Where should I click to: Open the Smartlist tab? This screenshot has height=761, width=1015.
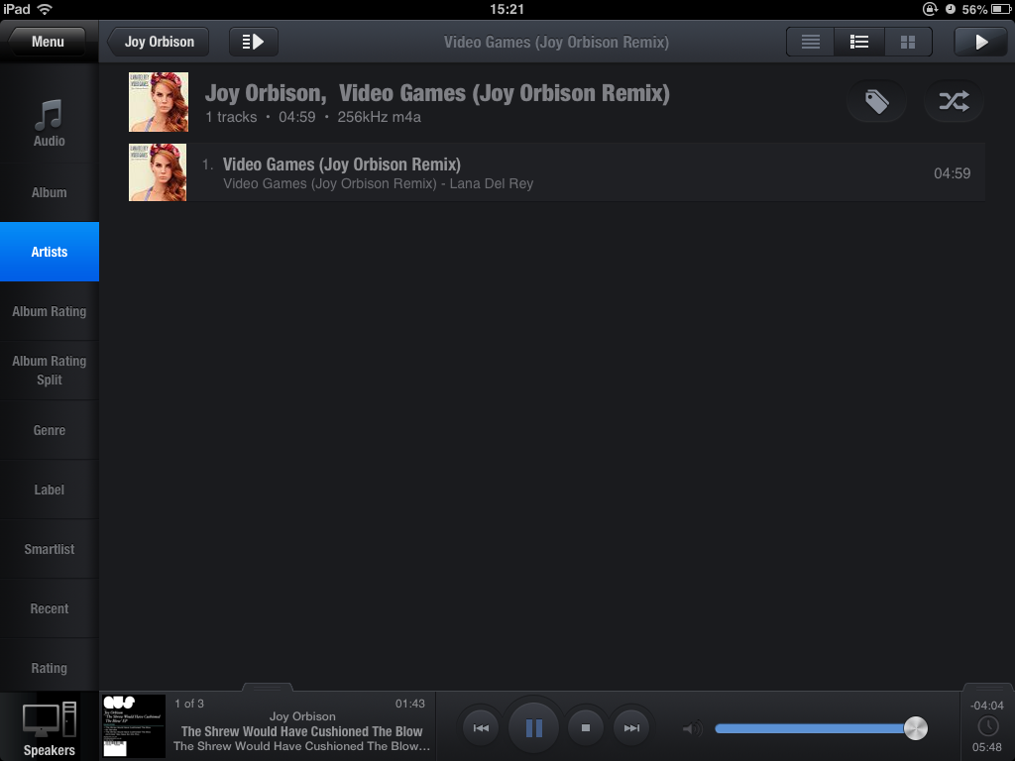tap(50, 549)
